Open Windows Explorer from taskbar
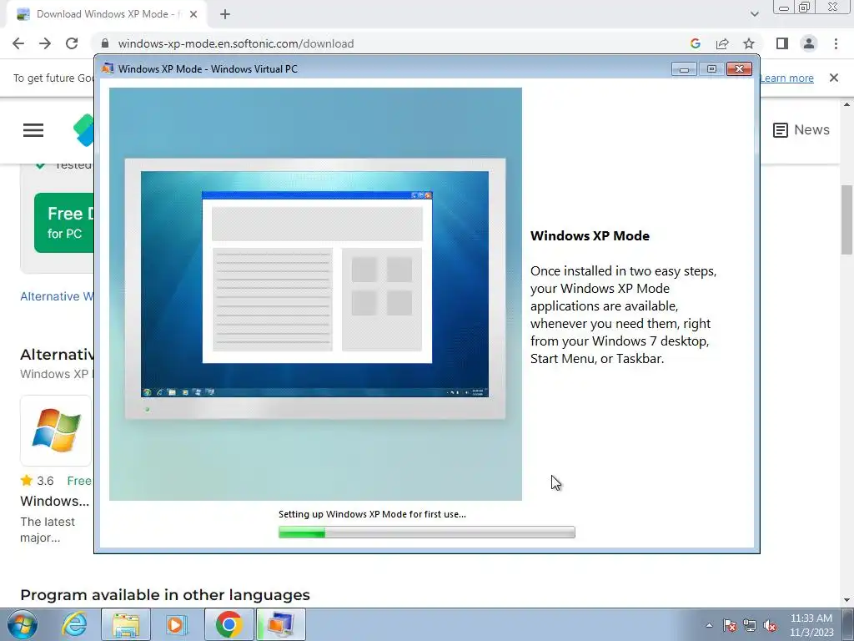Viewport: 854px width, 641px height. coord(125,624)
